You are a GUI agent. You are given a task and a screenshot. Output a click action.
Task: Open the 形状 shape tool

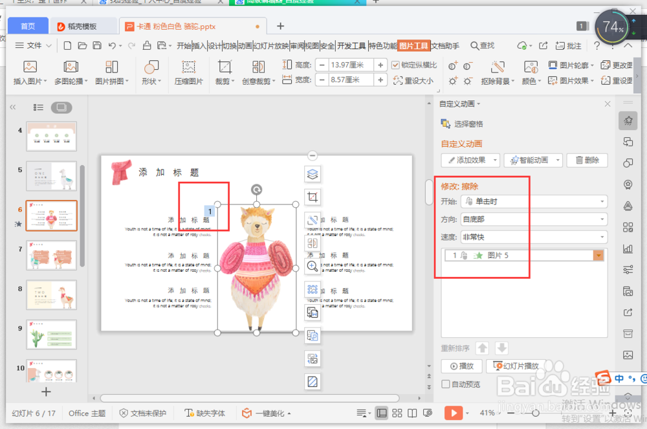(x=151, y=72)
